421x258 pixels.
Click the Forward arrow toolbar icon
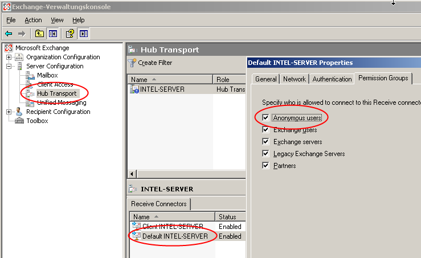pyautogui.click(x=22, y=34)
